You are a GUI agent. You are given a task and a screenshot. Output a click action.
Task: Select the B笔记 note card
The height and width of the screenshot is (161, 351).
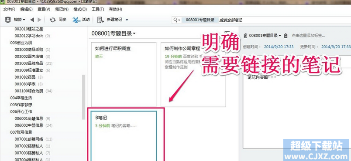point(124,136)
